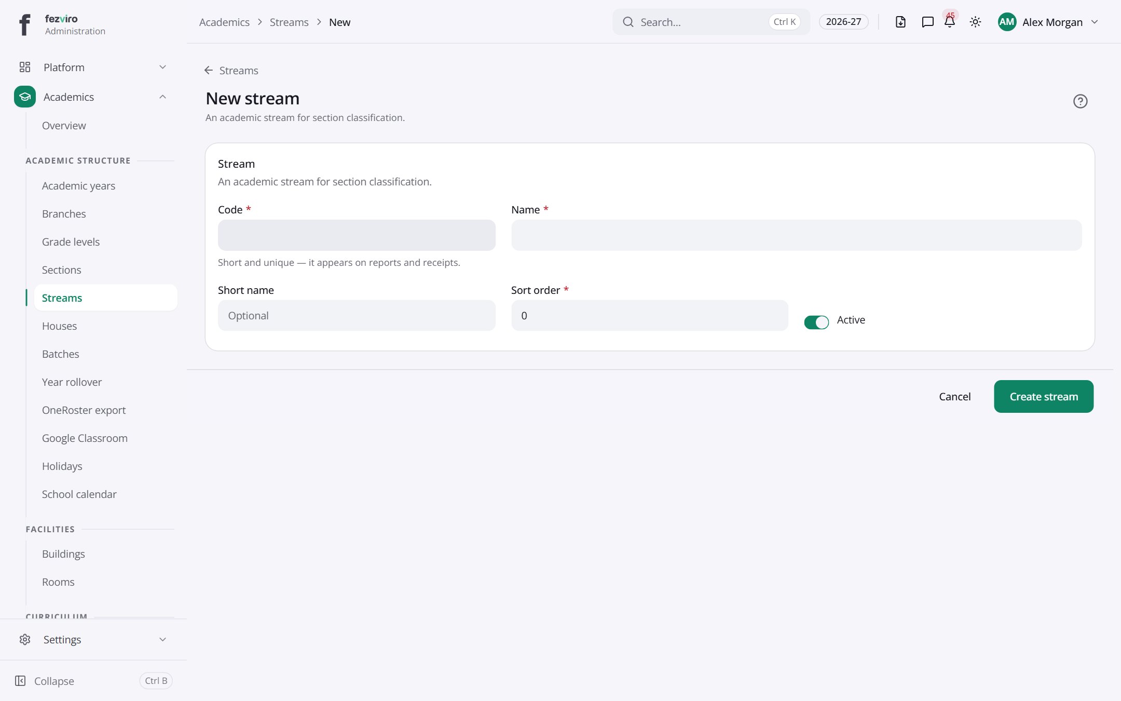The height and width of the screenshot is (701, 1121).
Task: Open Grade levels in sidebar
Action: [71, 241]
